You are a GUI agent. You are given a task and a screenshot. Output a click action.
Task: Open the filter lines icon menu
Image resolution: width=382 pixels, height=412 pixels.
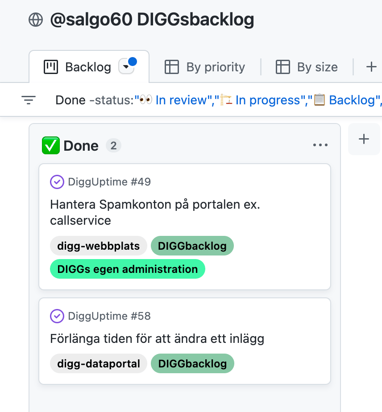[x=29, y=100]
